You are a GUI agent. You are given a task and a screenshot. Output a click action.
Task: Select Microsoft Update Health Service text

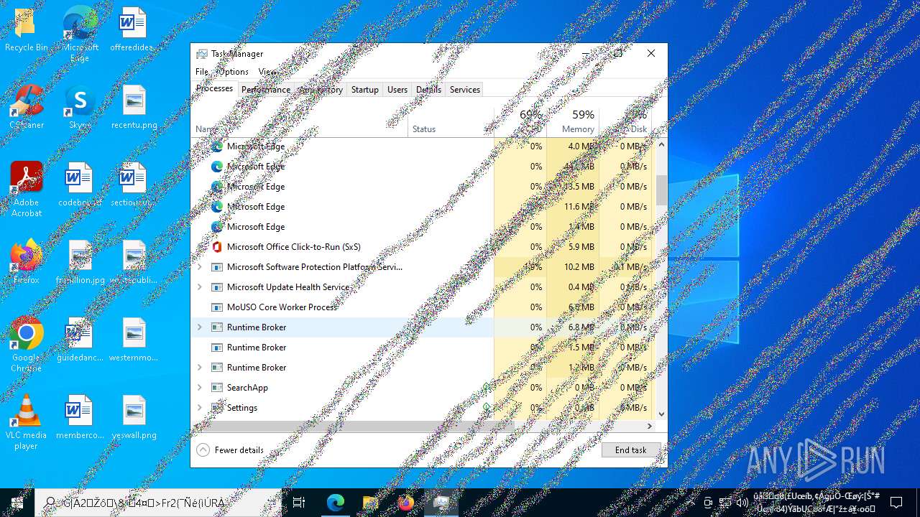[x=288, y=287]
